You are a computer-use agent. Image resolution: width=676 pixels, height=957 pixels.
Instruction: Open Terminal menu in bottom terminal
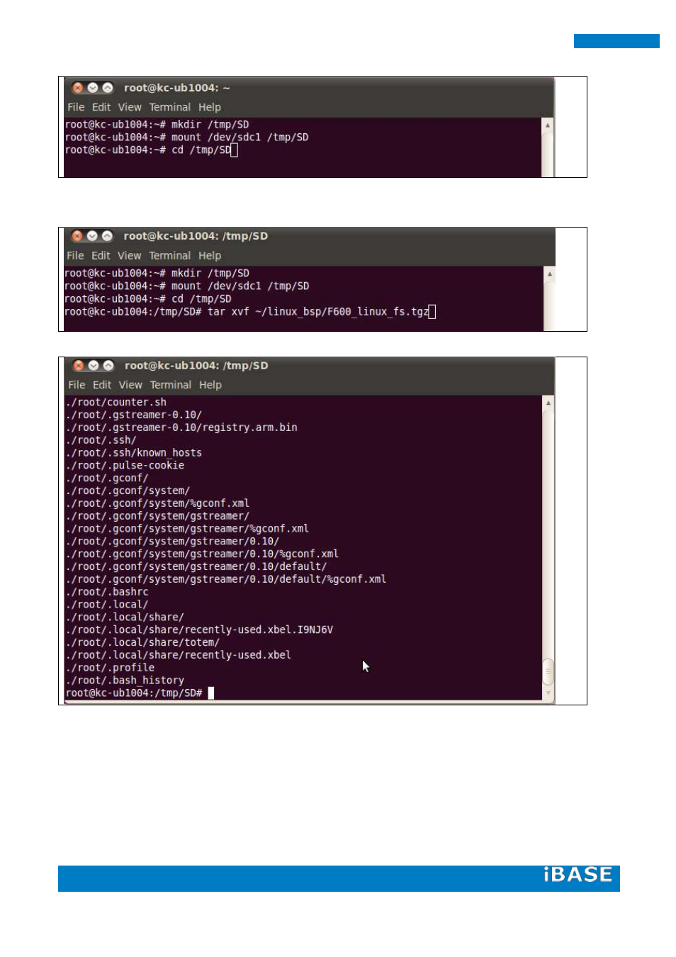coord(170,385)
